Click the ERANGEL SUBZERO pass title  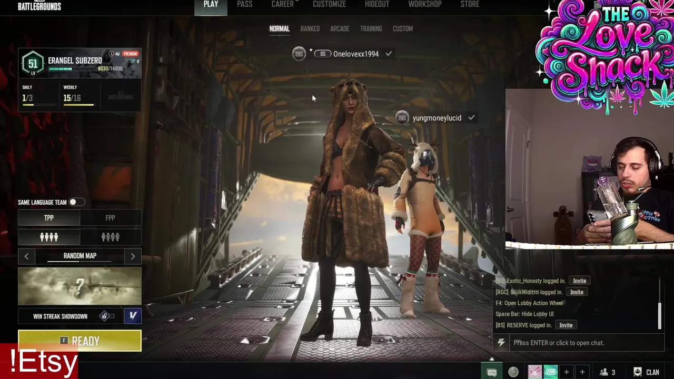pyautogui.click(x=75, y=61)
